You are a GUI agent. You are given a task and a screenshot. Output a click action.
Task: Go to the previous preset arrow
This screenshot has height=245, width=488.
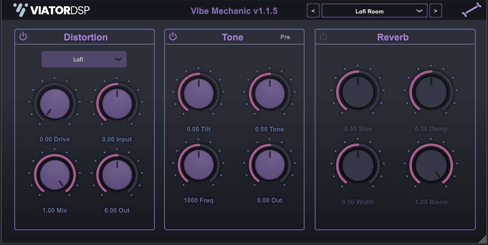(313, 11)
